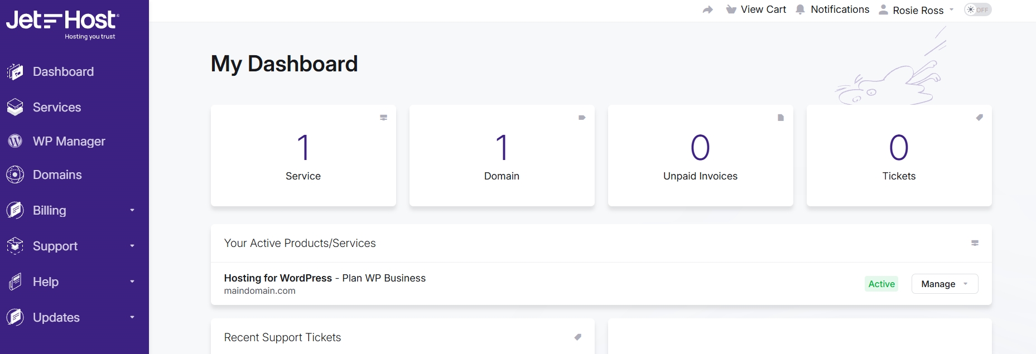Expand the Billing menu arrow
This screenshot has width=1036, height=354.
pyautogui.click(x=132, y=210)
